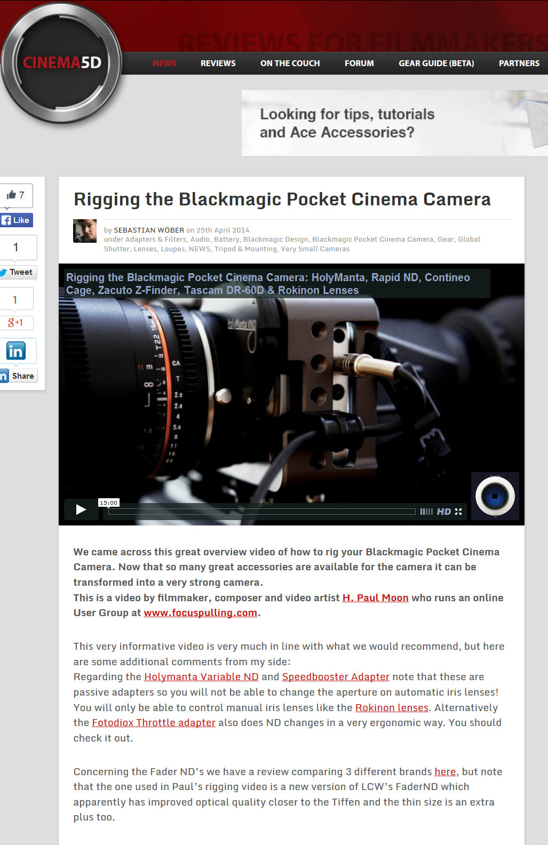Open the NEWS category under the byline
Screen dimensions: 548x845
coord(200,249)
